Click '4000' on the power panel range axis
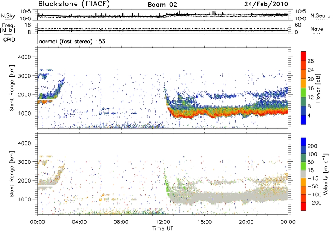The image size is (333, 231). click(x=24, y=57)
